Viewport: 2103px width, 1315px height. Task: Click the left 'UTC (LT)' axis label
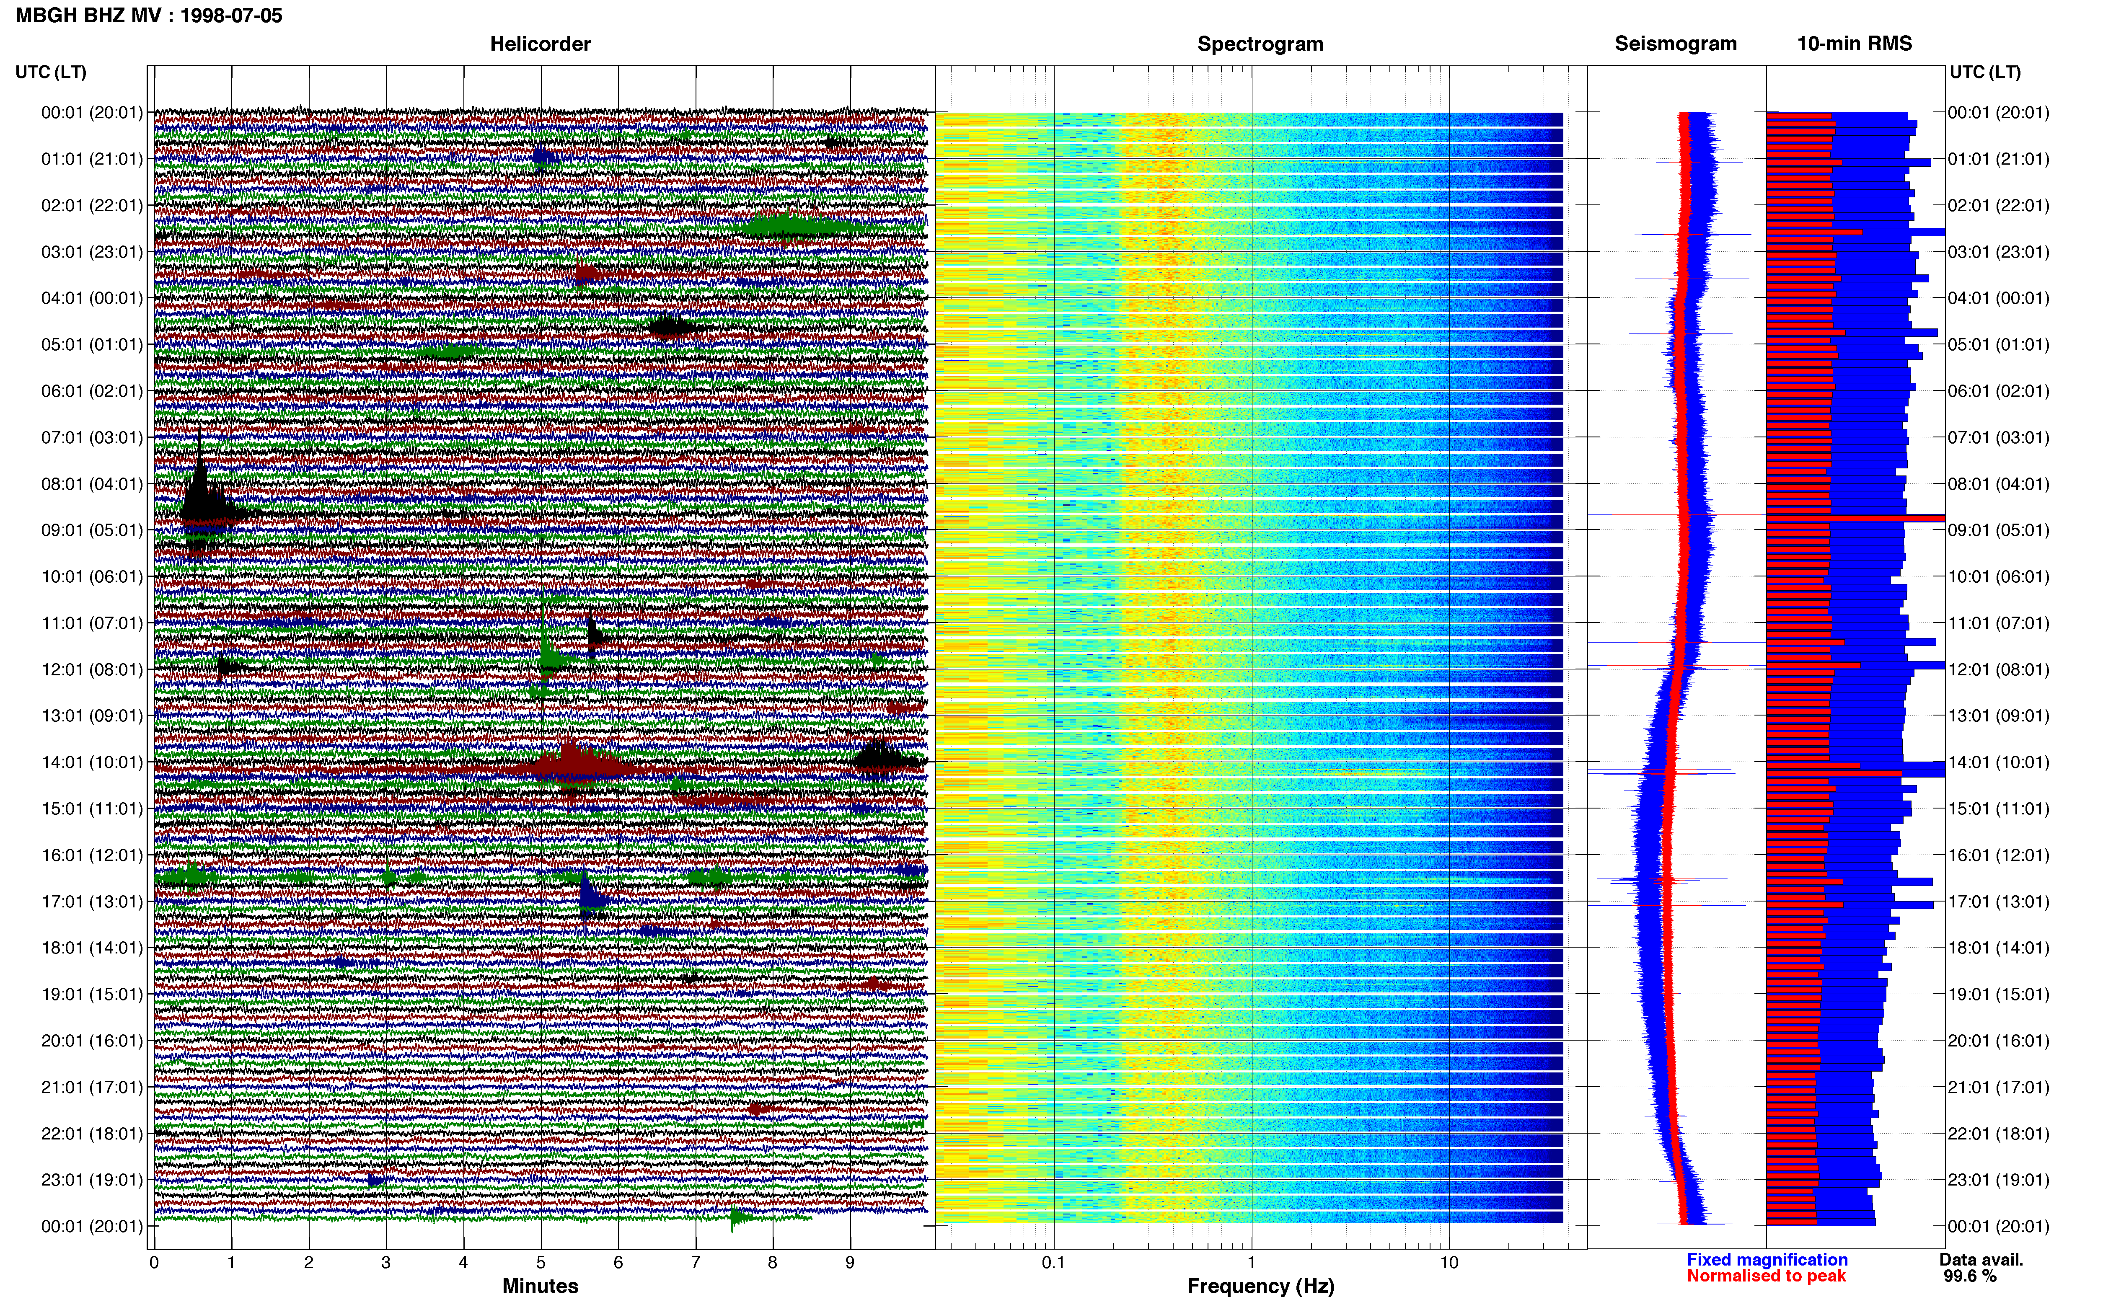pyautogui.click(x=50, y=72)
